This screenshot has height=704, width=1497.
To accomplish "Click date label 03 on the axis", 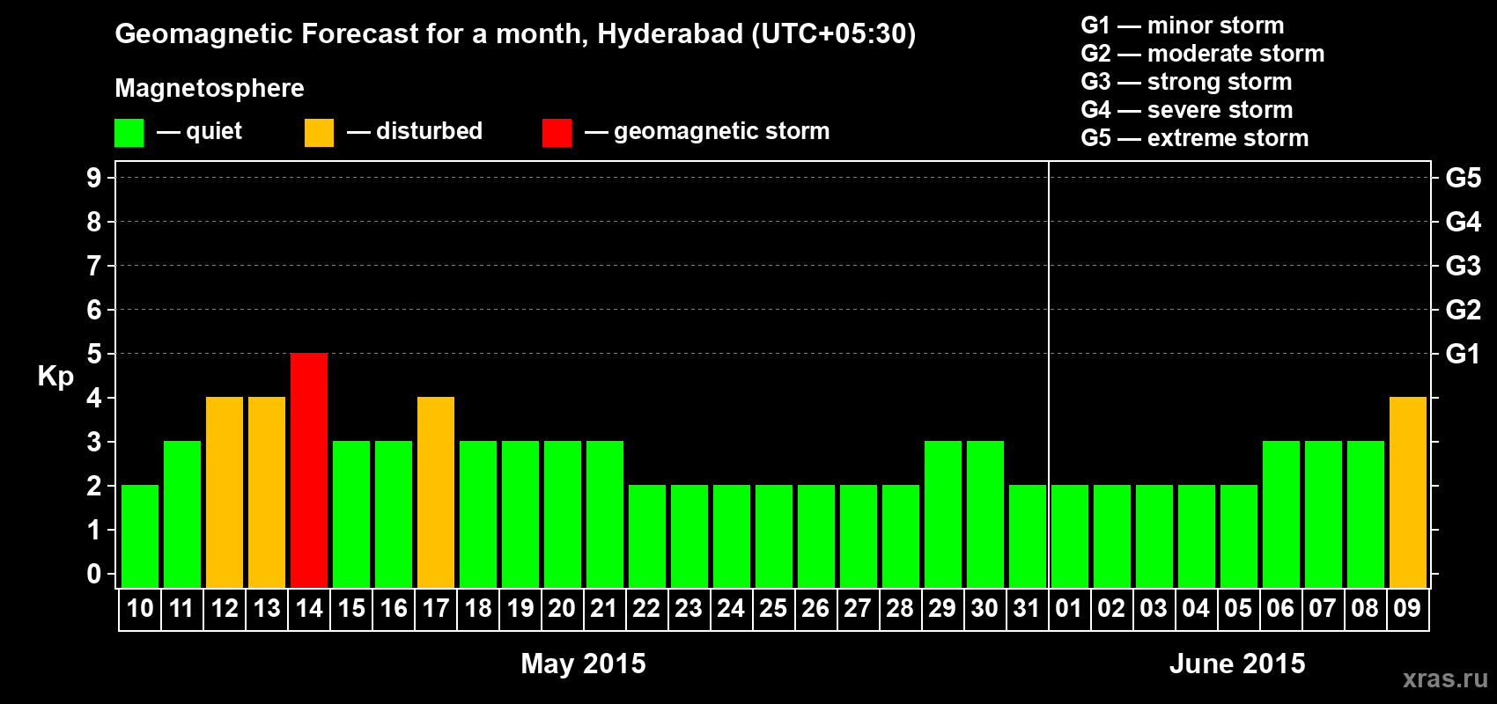I will 1154,609.
